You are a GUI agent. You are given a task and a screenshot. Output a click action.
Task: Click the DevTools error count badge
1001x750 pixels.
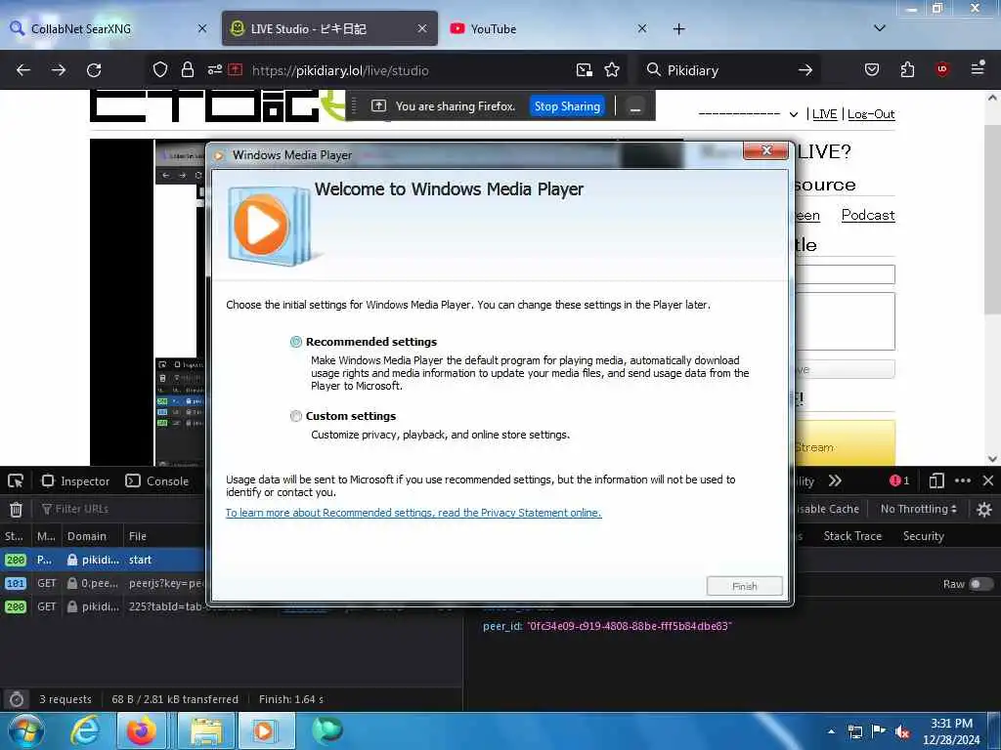(899, 480)
